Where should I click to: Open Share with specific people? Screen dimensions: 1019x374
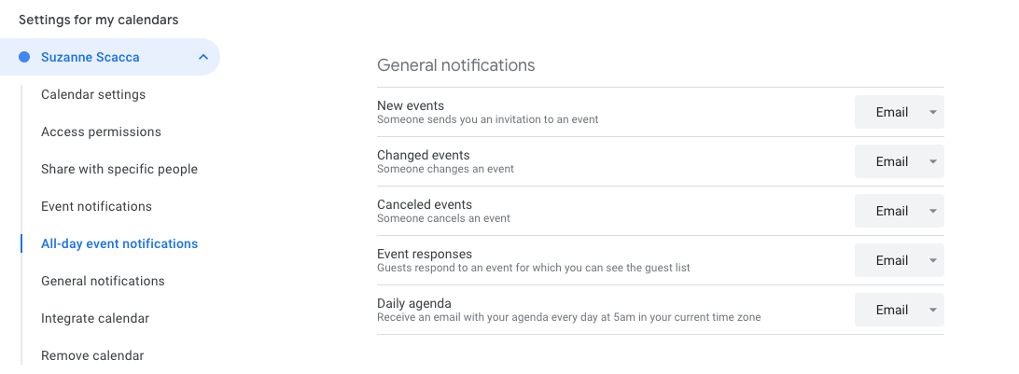(119, 169)
